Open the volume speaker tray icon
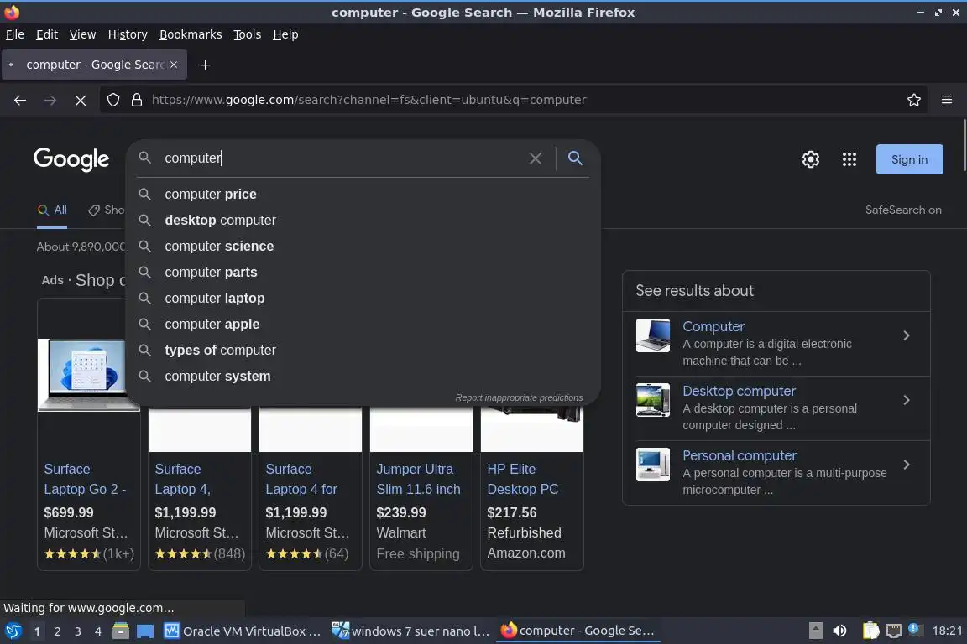The image size is (967, 644). pos(839,631)
